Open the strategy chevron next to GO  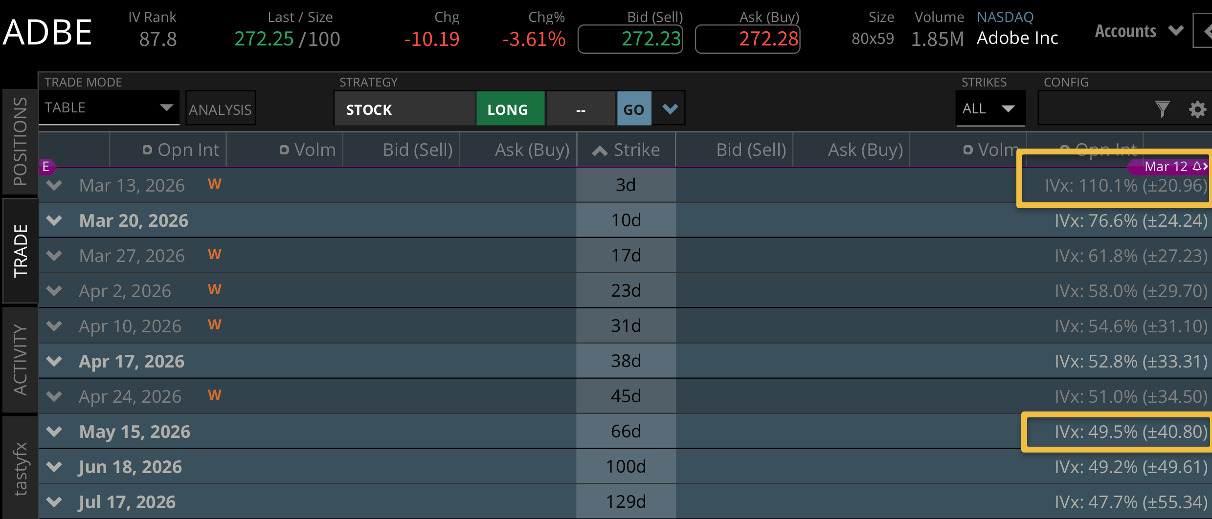pyautogui.click(x=670, y=108)
